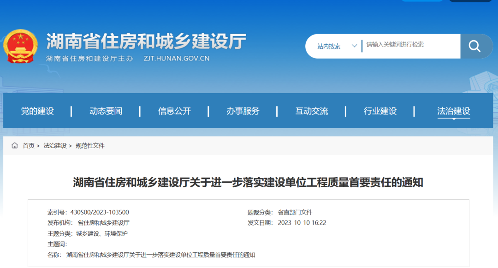Click the national emblem site logo

(21, 45)
